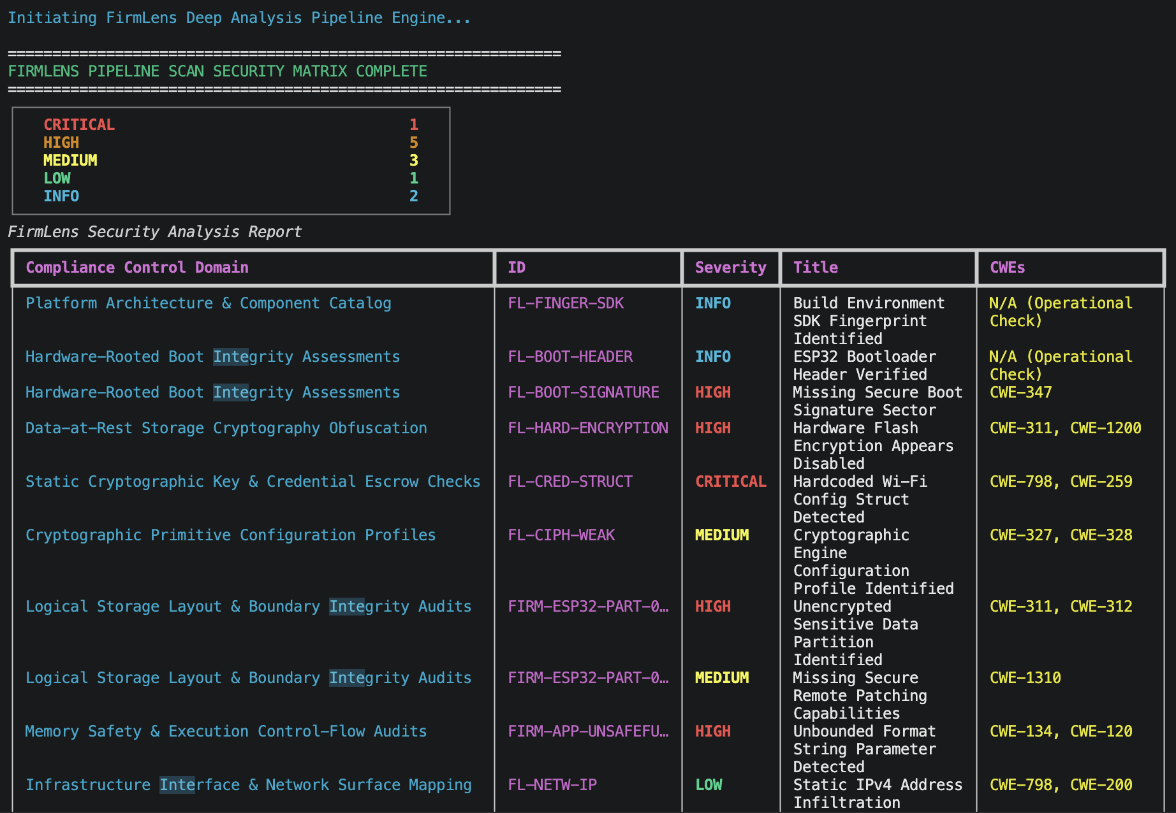This screenshot has width=1176, height=813.
Task: Click the HIGH count value 5
Action: tap(414, 143)
